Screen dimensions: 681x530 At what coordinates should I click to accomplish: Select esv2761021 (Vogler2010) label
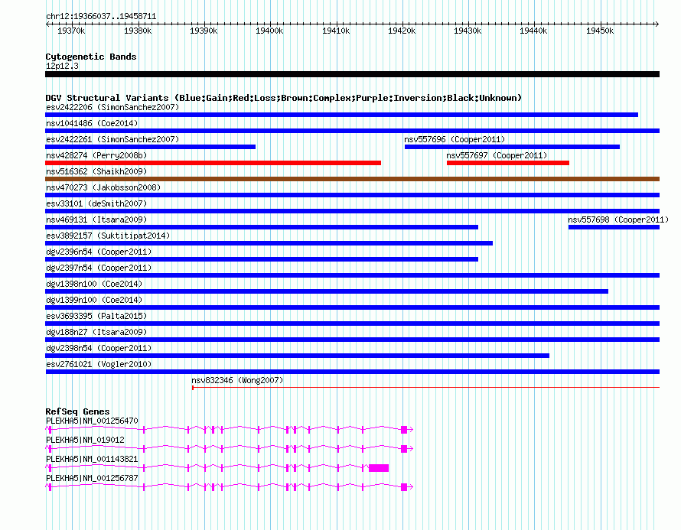tap(99, 364)
